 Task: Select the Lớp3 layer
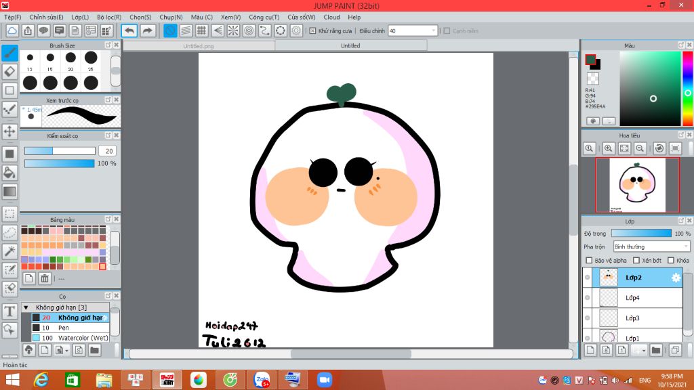pyautogui.click(x=632, y=318)
